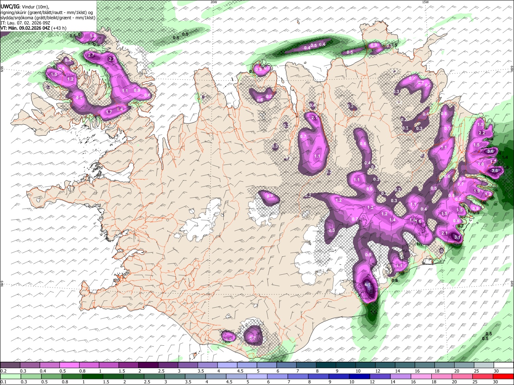Click the 0.2 label on the upper legend
This screenshot has height=385, width=514.
click(x=3, y=371)
